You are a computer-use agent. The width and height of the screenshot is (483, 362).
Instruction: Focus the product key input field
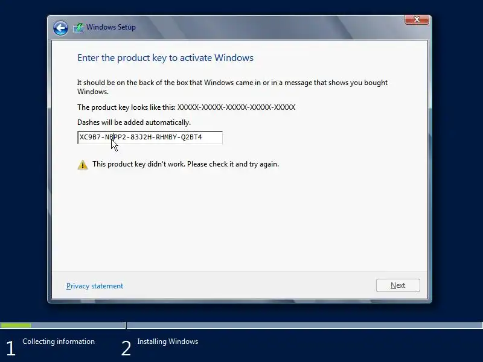[x=150, y=138]
